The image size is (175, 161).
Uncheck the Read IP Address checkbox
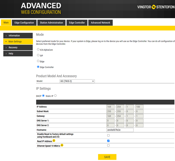108,141
